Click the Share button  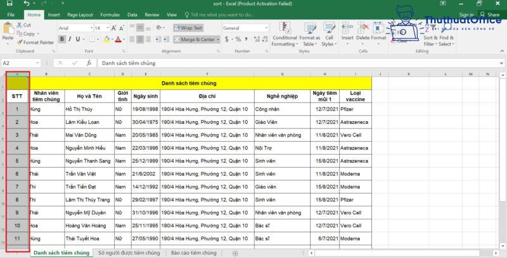[490, 15]
